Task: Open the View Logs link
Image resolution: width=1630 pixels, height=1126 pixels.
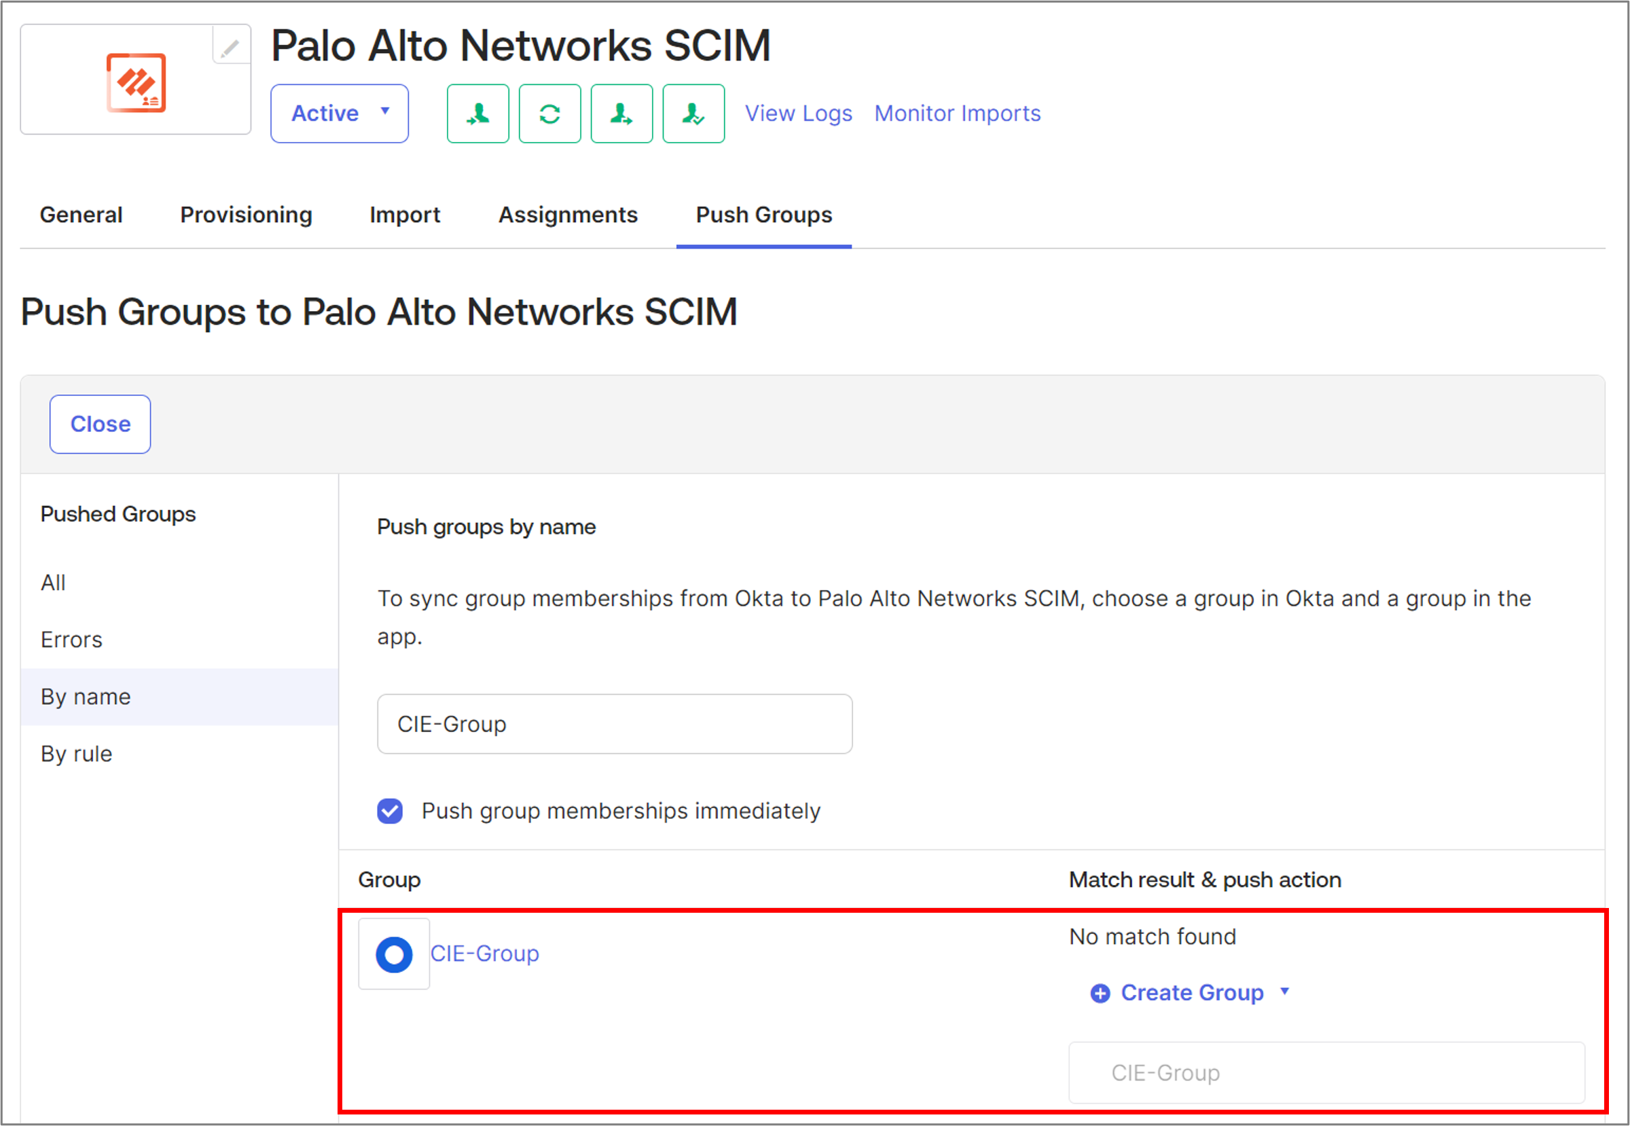Action: click(799, 113)
